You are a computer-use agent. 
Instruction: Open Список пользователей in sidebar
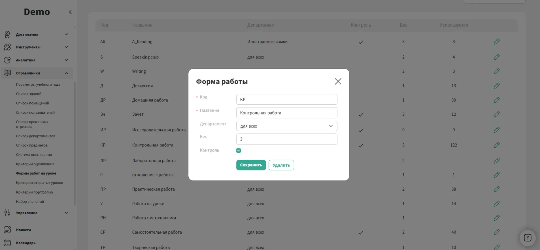click(35, 113)
